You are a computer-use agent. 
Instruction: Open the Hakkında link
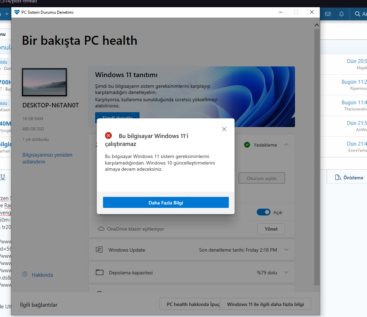42,275
